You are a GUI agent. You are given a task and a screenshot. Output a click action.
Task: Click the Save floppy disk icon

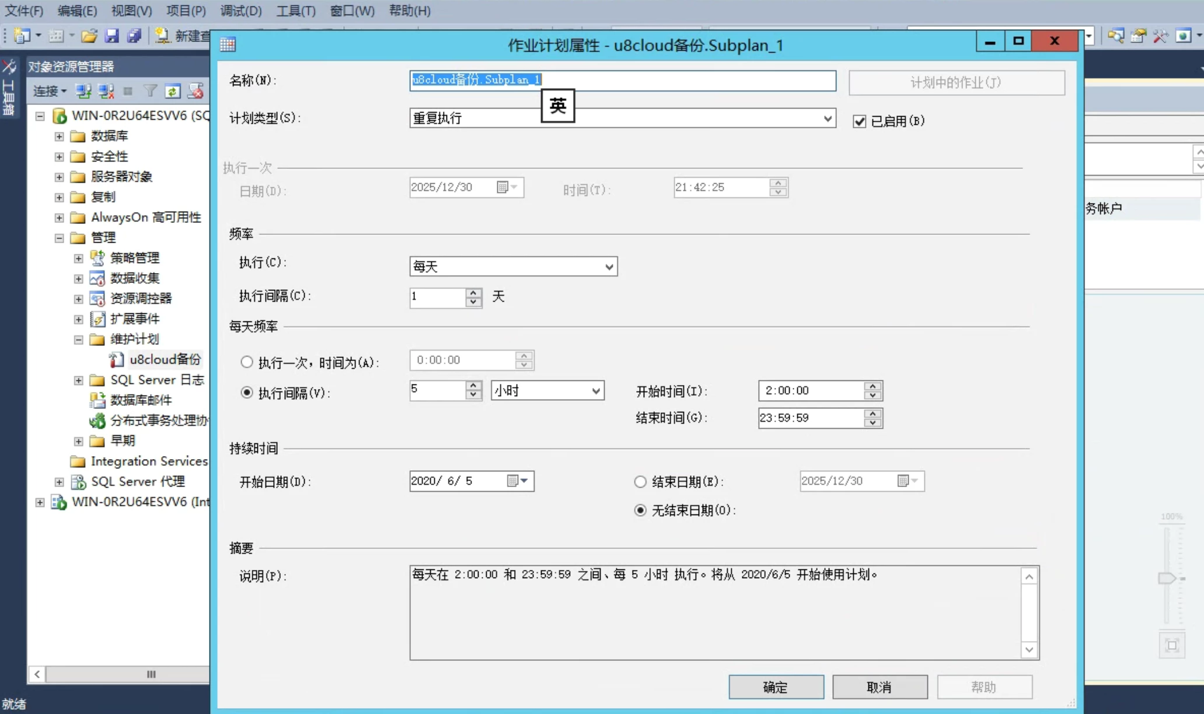[111, 36]
